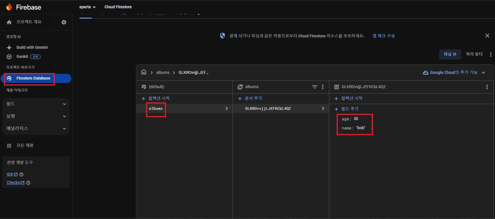This screenshot has height=219, width=495.
Task: Click 문서 추가
Action: pyautogui.click(x=253, y=98)
